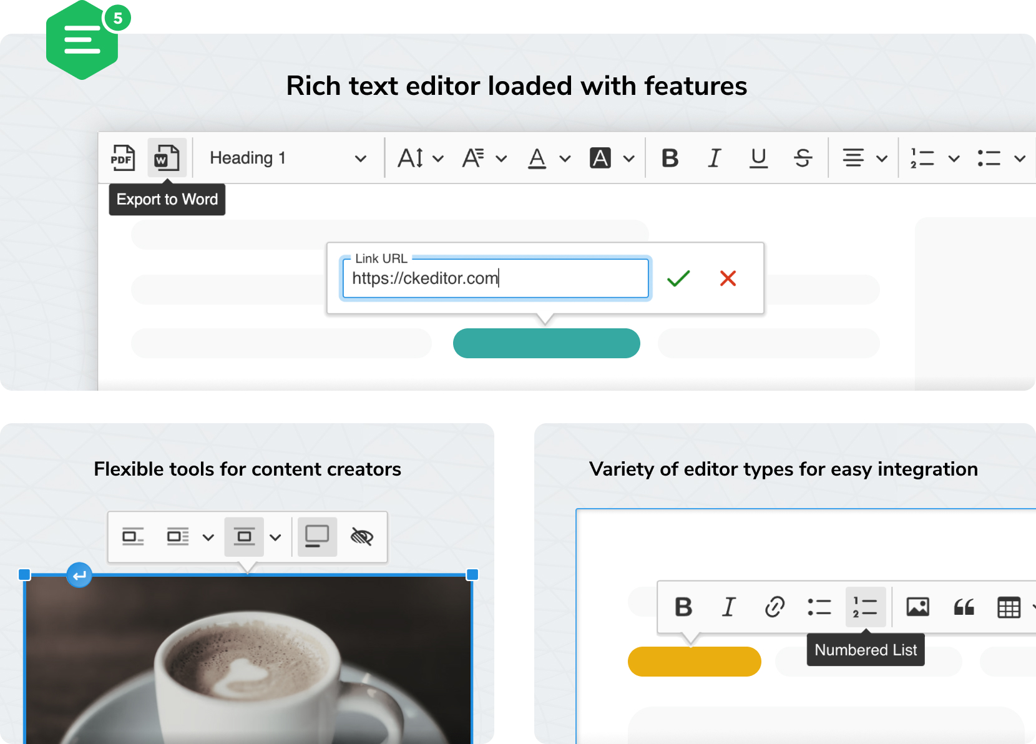Click the text highlight color swatch
The image size is (1036, 744).
click(x=600, y=157)
